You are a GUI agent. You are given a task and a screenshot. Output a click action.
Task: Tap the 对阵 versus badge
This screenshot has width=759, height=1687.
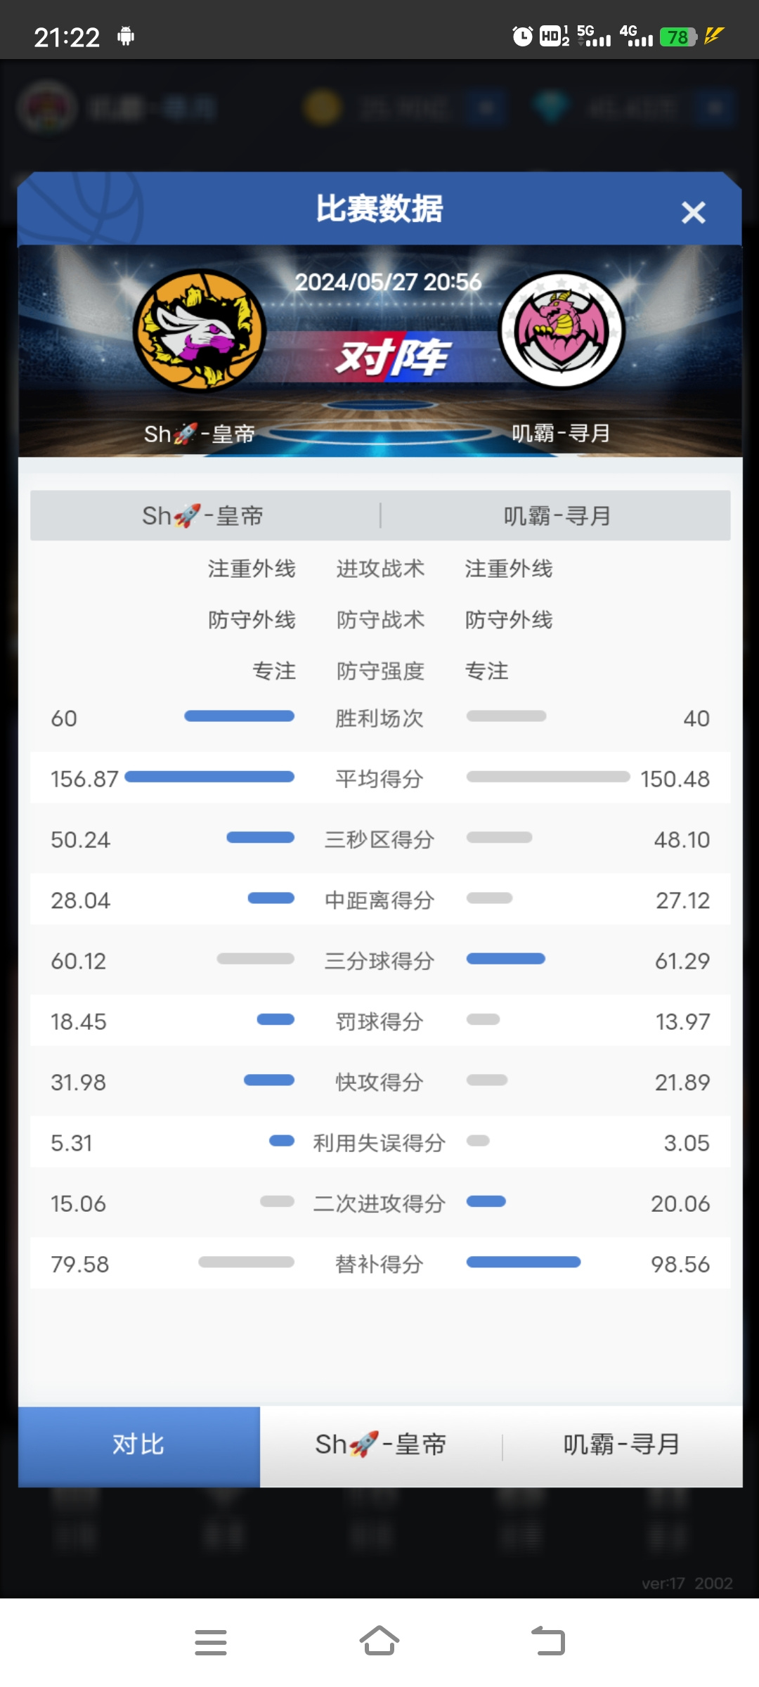coord(394,357)
